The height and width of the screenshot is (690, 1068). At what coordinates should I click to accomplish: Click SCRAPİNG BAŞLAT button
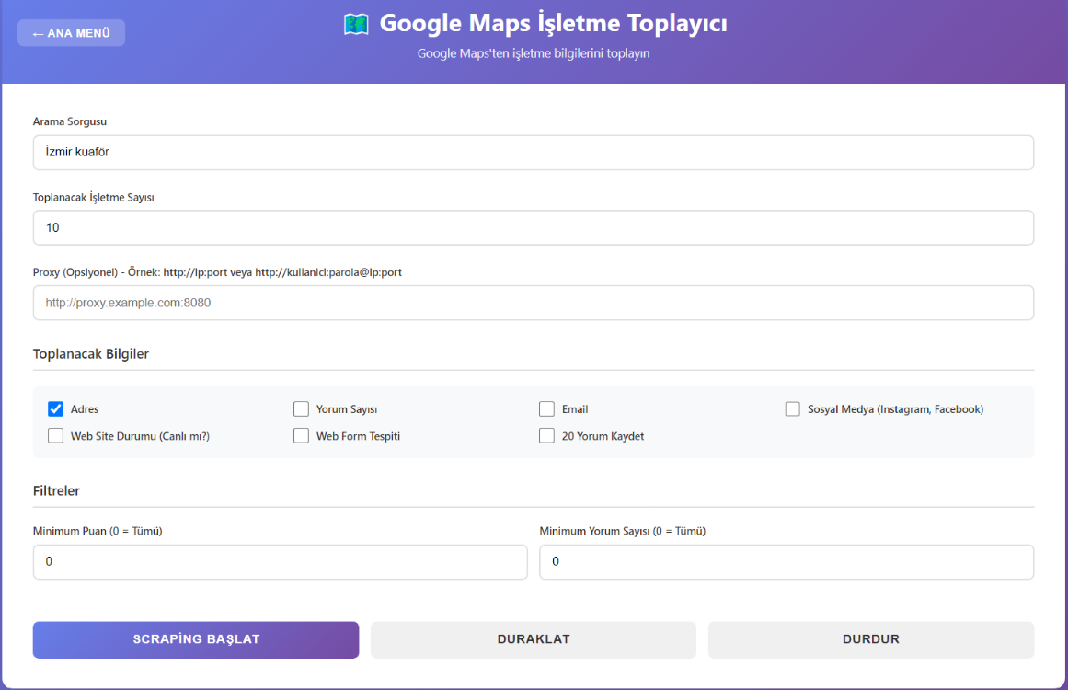tap(196, 639)
